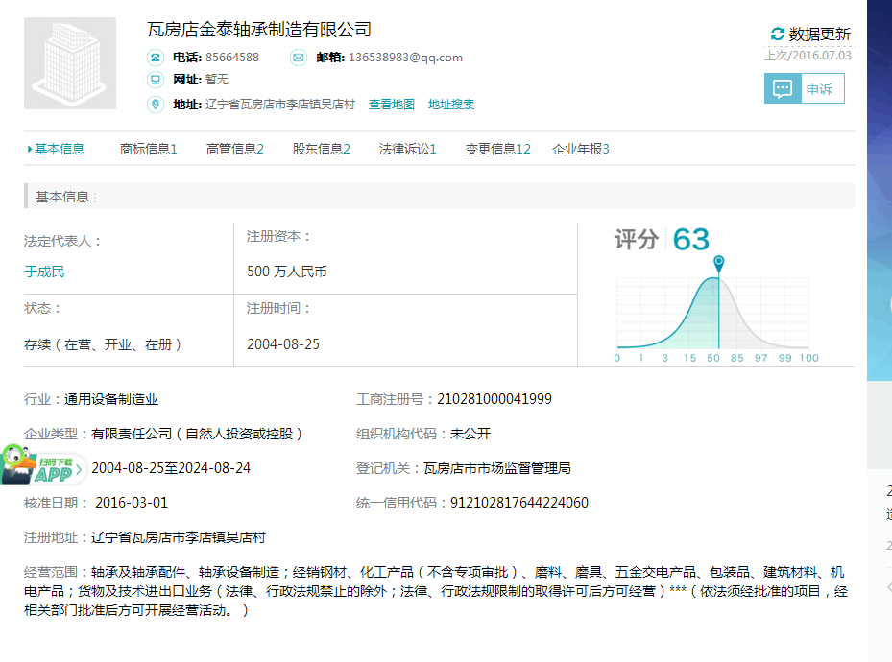The height and width of the screenshot is (662, 892).
Task: Click legal representative 于成民 link
Action: point(45,272)
